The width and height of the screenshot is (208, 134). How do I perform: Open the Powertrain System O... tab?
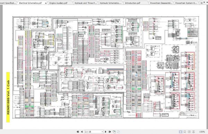tap(186, 3)
